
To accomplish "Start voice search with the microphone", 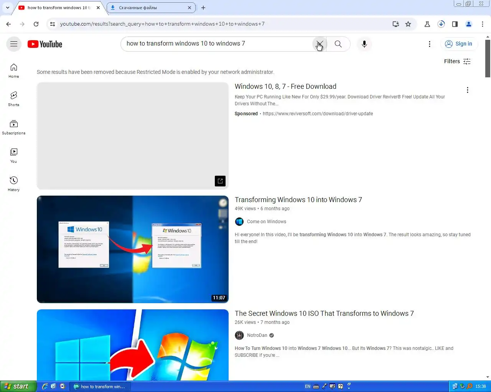I will (x=364, y=44).
